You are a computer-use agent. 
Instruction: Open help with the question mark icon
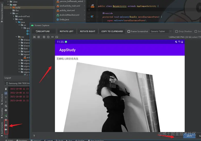pos(34,136)
